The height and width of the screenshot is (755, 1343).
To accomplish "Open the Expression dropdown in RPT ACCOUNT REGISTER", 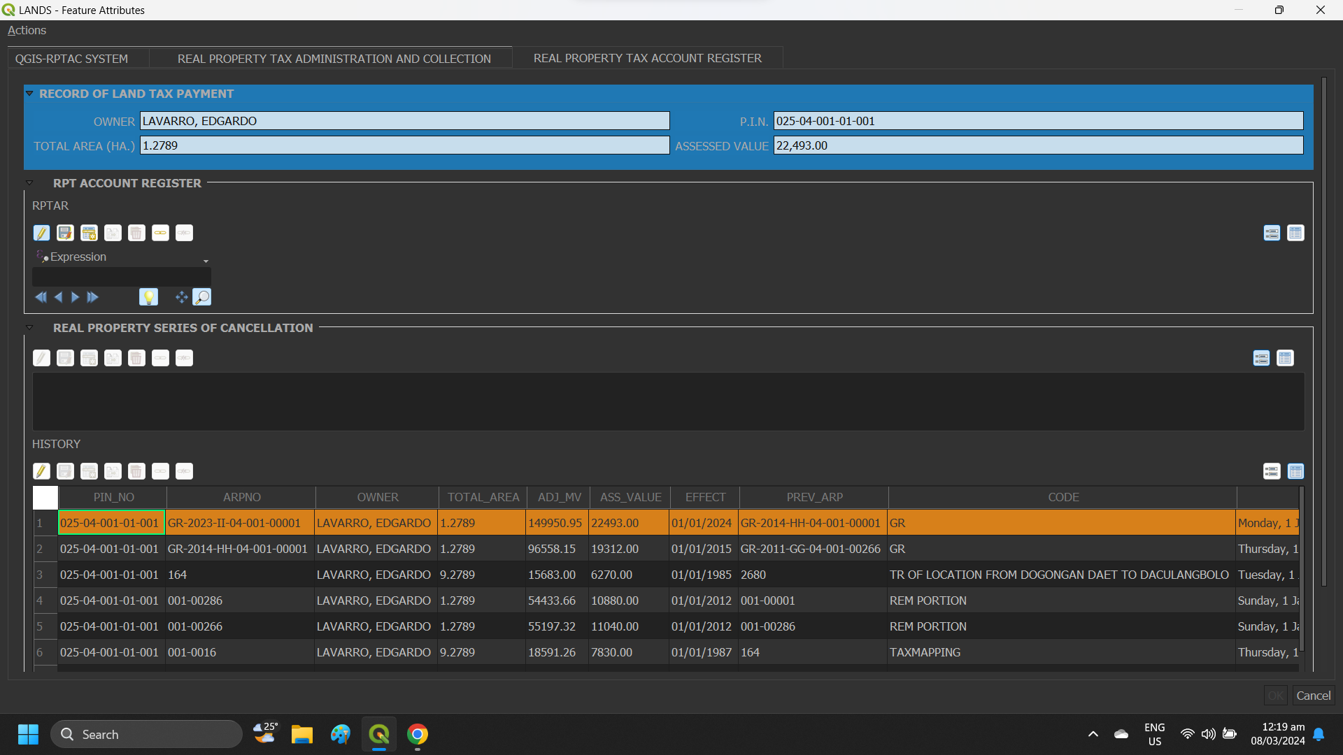I will pos(205,260).
